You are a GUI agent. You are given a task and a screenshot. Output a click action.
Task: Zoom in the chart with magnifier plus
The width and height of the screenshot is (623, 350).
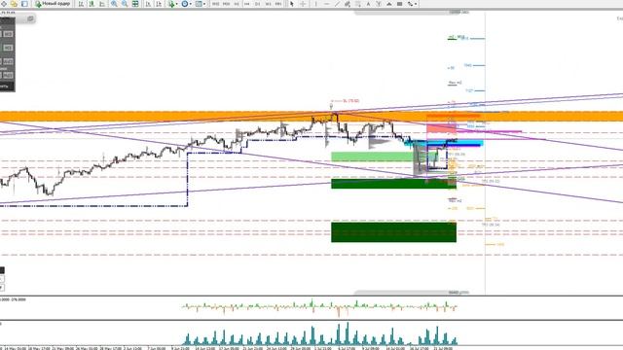114,4
